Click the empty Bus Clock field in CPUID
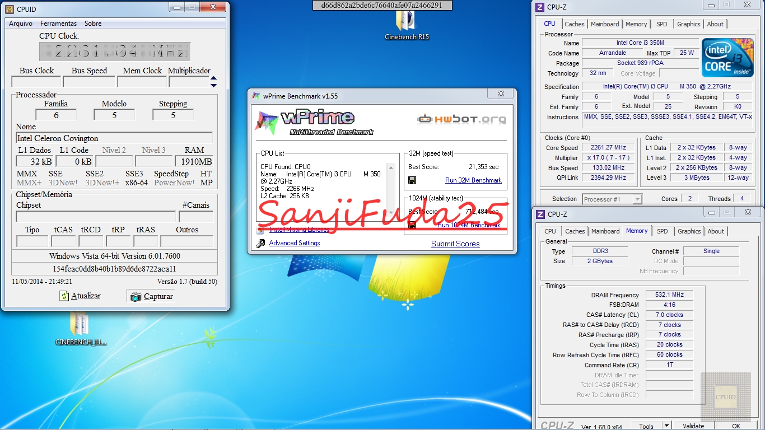Screen dimensions: 765x430 (36, 82)
